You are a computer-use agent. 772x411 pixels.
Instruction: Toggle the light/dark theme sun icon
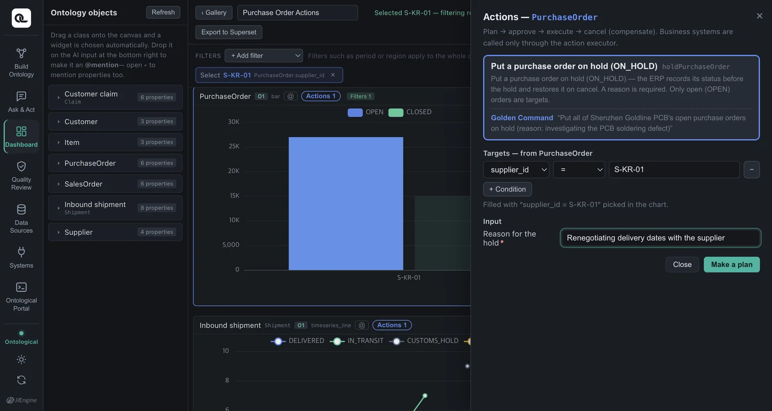21,359
